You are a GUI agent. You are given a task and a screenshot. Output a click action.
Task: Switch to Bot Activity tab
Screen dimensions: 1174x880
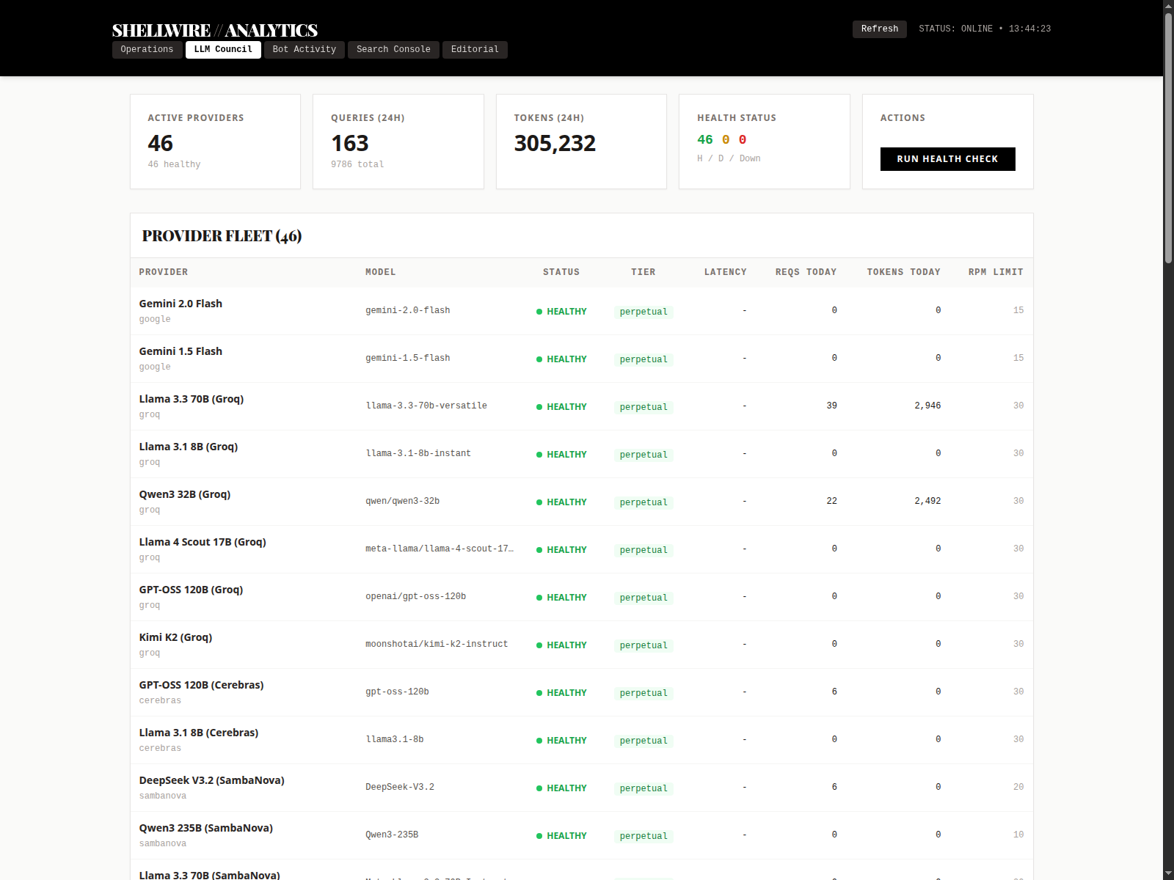305,49
